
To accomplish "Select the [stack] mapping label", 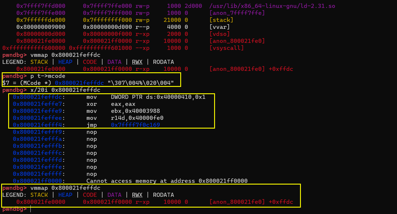I will [221, 20].
